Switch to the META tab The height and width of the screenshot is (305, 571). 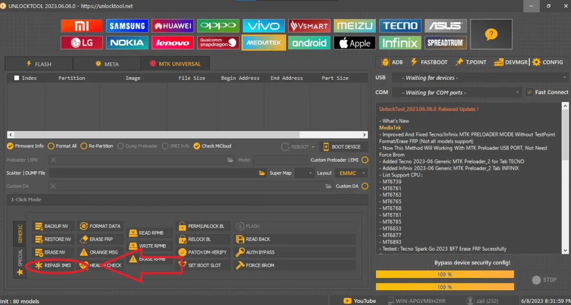click(x=107, y=63)
